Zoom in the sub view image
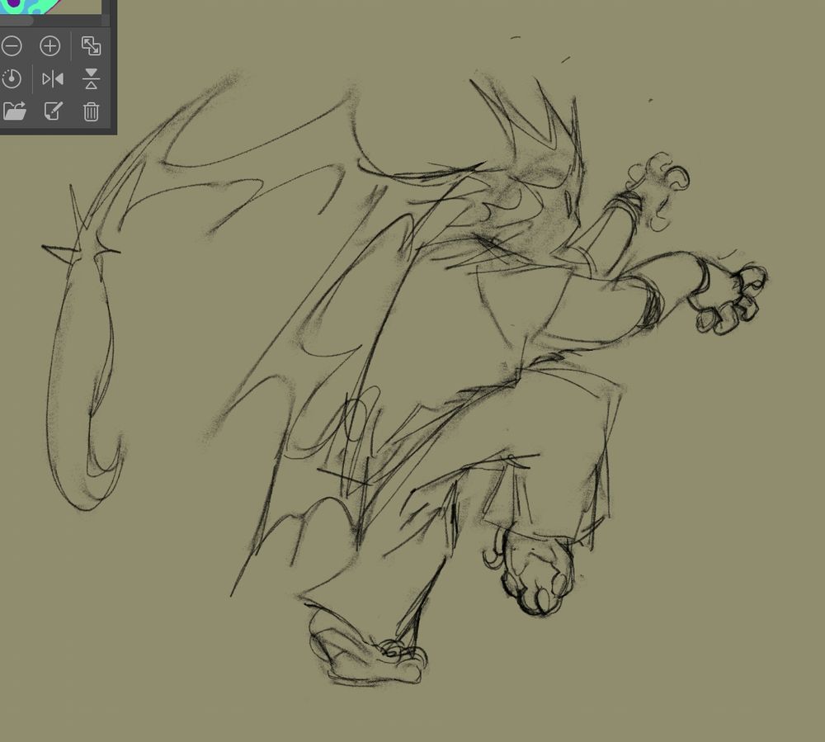825x742 pixels. [x=50, y=46]
